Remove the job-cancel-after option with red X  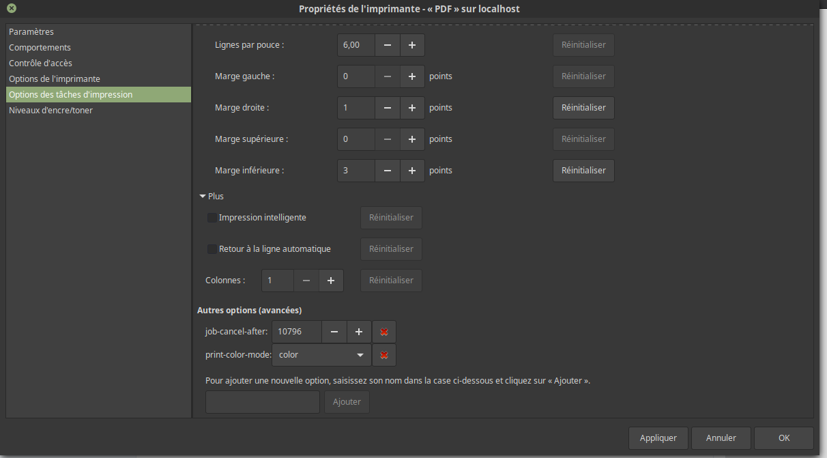click(x=384, y=332)
